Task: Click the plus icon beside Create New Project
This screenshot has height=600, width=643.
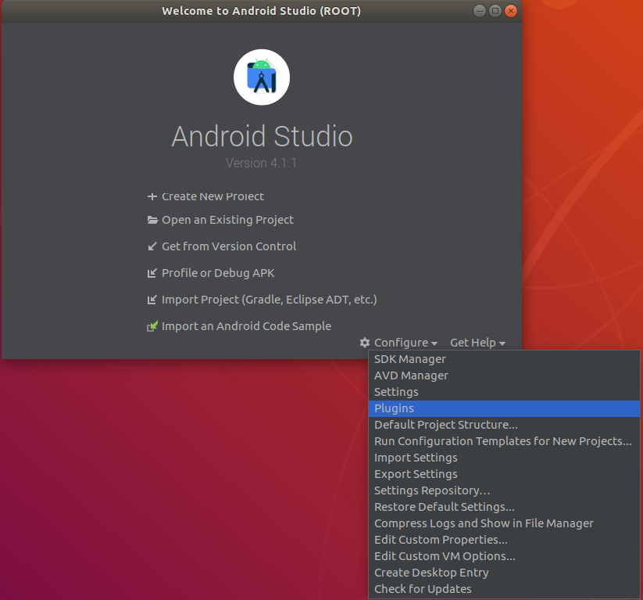Action: click(x=152, y=196)
